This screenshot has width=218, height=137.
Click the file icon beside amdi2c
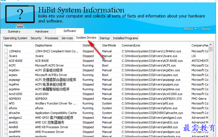pos(6,122)
